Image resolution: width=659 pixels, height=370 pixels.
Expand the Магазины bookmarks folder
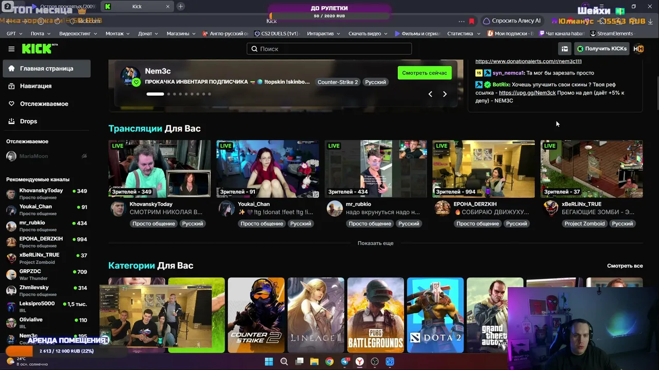point(181,33)
